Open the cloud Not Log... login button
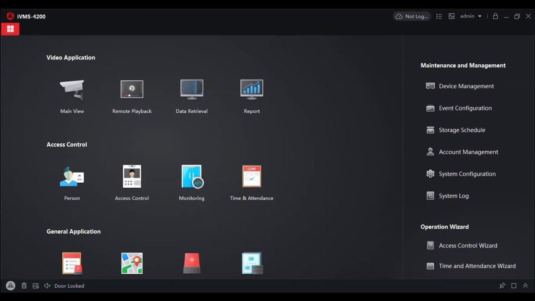 tap(412, 16)
